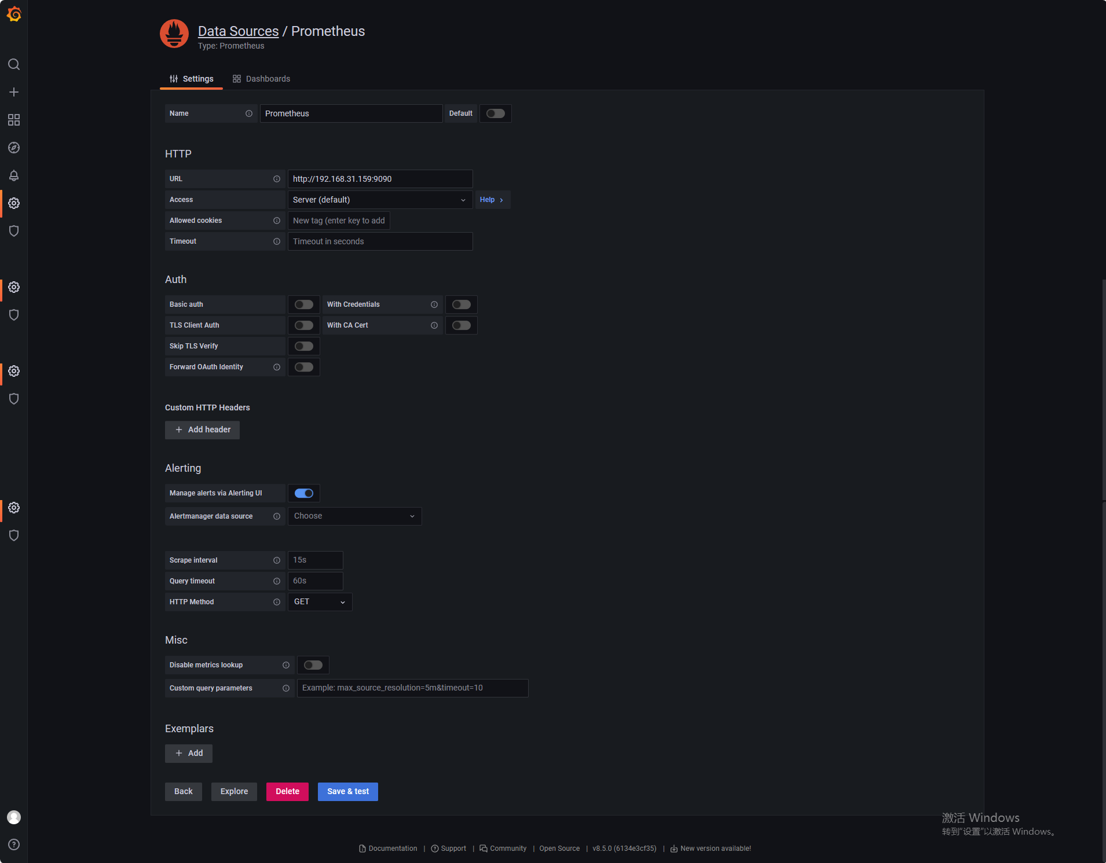The image size is (1106, 863).
Task: Focus the Scrape interval field
Action: point(316,560)
